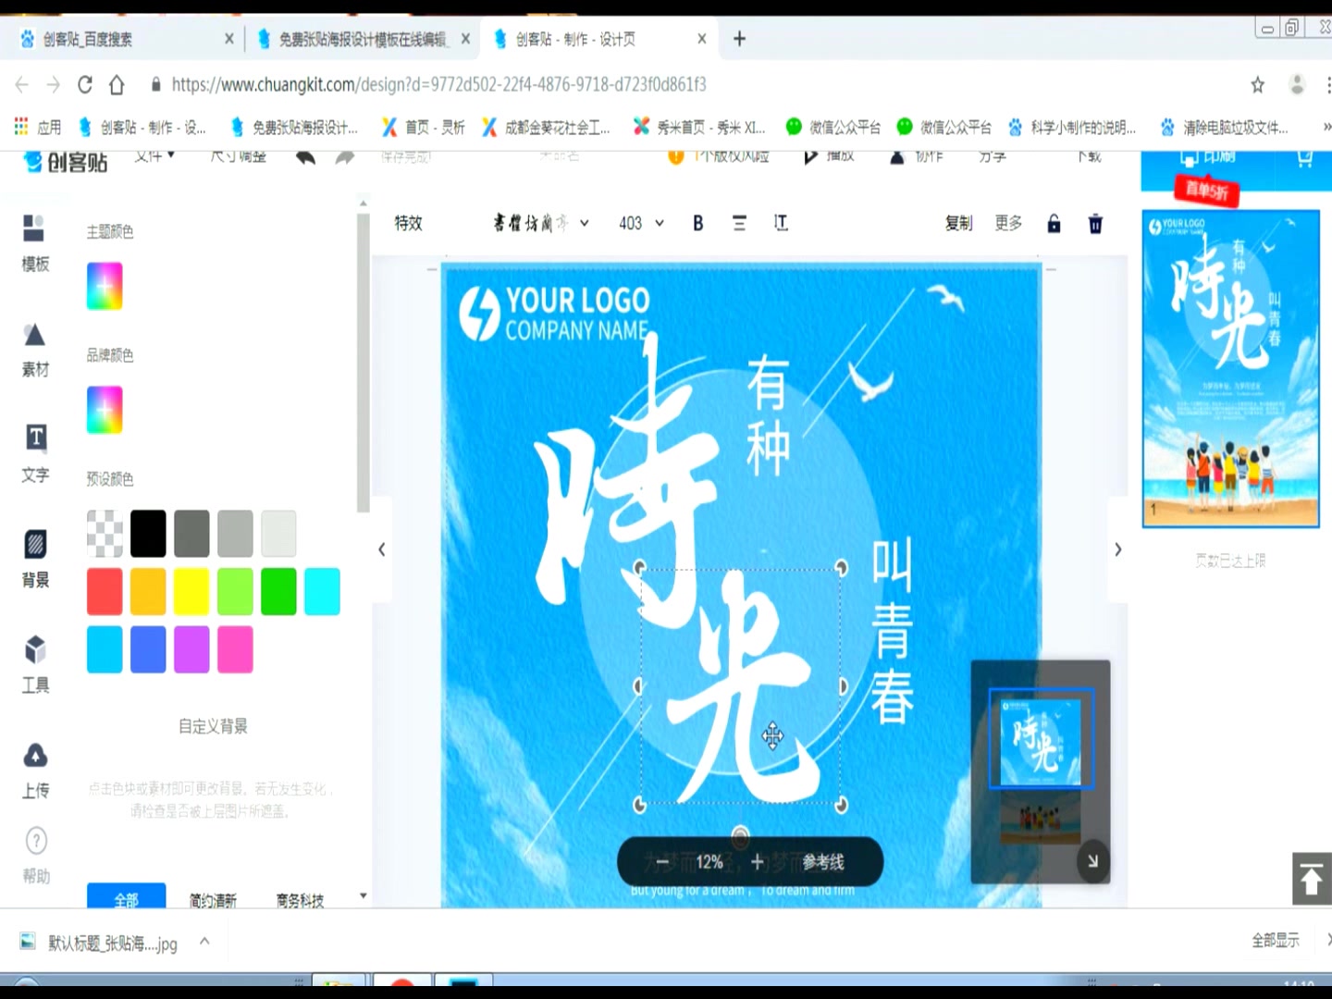Open the 素材 materials panel

coord(35,350)
